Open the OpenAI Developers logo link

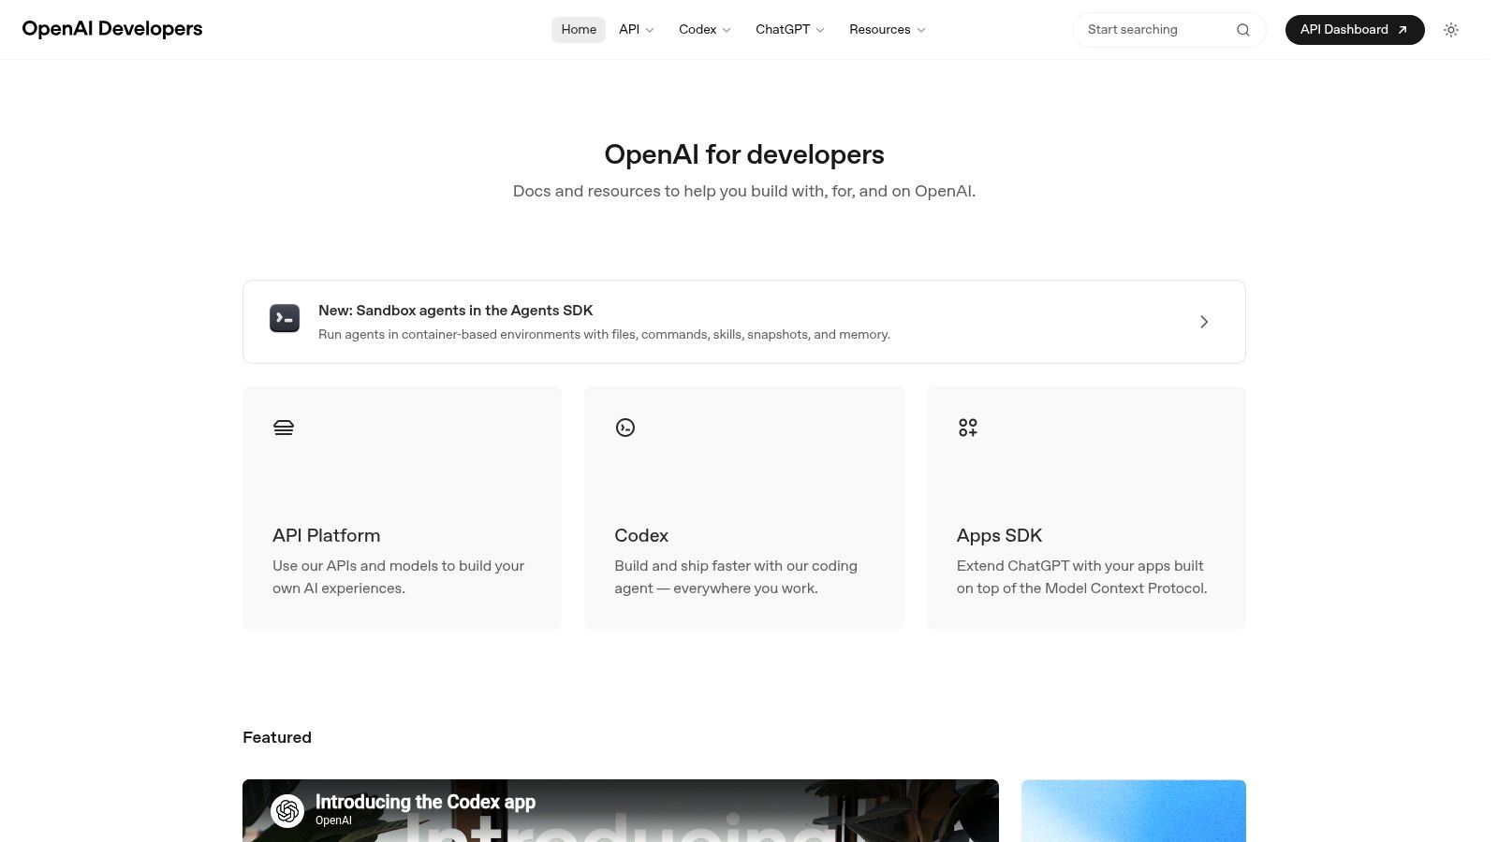(x=112, y=29)
